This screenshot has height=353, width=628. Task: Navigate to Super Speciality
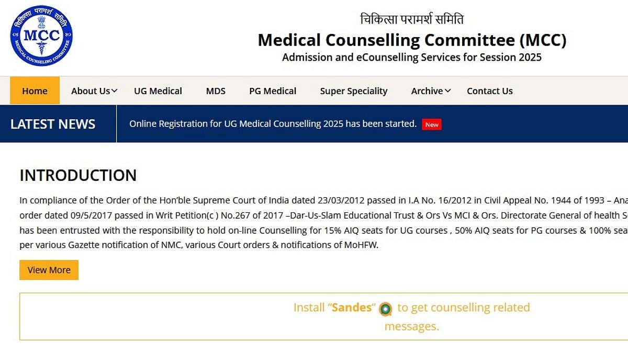click(x=354, y=91)
